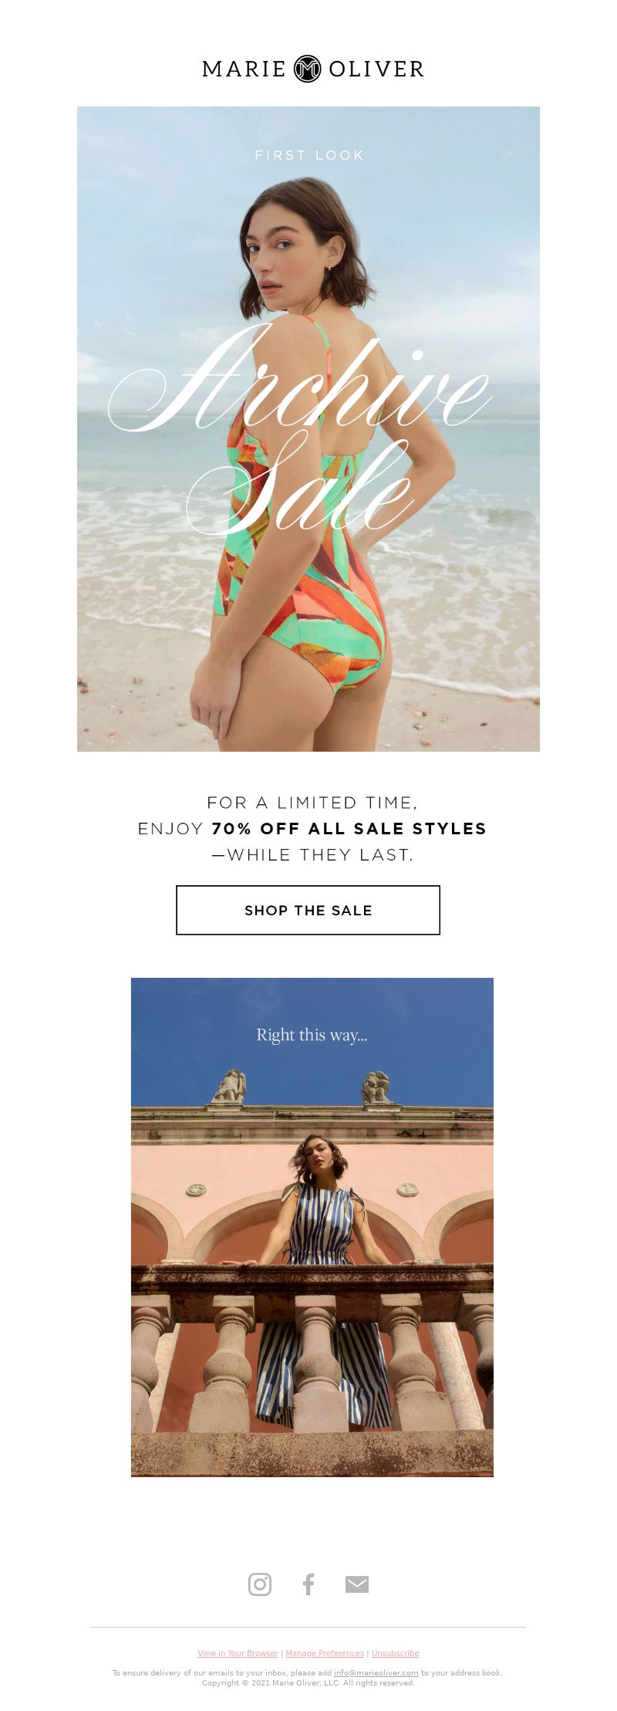Click the FIRST LOOK heading text
617x1711 pixels.
309,155
